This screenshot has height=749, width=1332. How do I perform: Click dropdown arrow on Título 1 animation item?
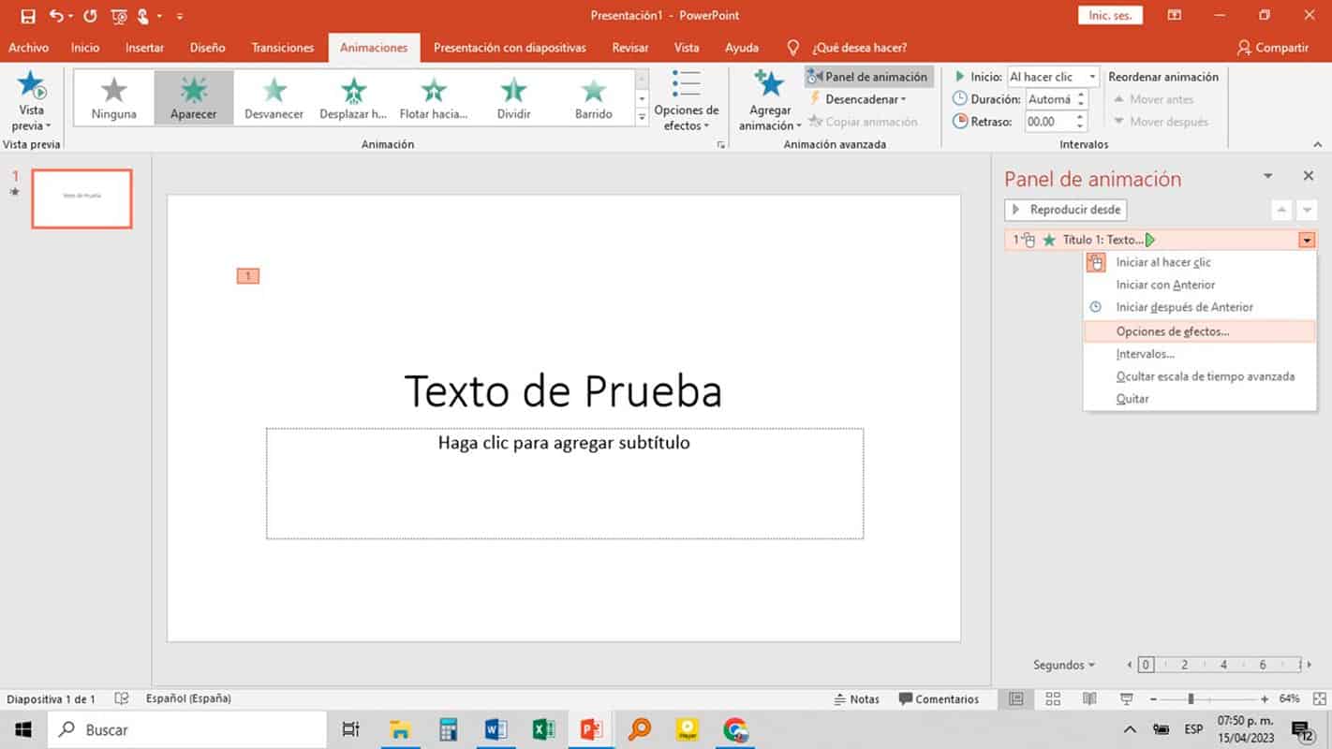(1307, 241)
